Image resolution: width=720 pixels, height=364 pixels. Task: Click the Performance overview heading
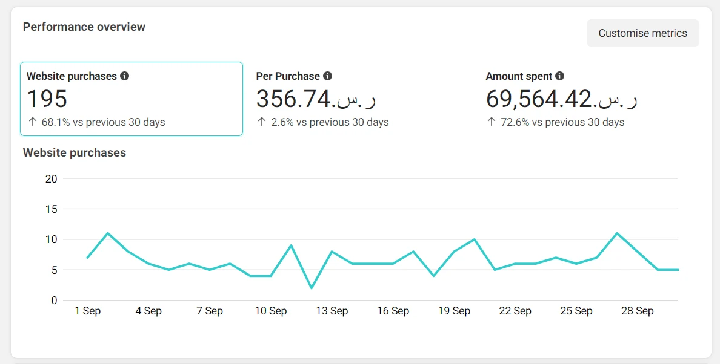pyautogui.click(x=84, y=27)
